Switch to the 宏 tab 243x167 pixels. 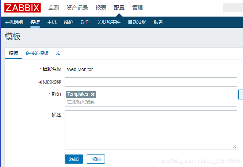click(58, 53)
